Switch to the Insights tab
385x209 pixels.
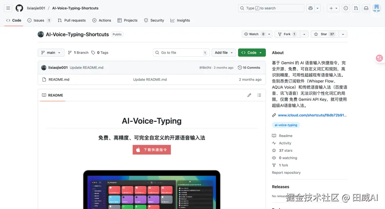(180, 20)
